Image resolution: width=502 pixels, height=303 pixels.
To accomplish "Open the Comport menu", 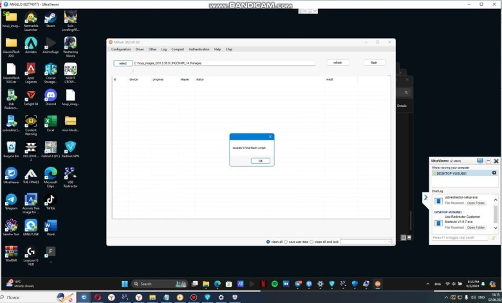I will click(178, 50).
